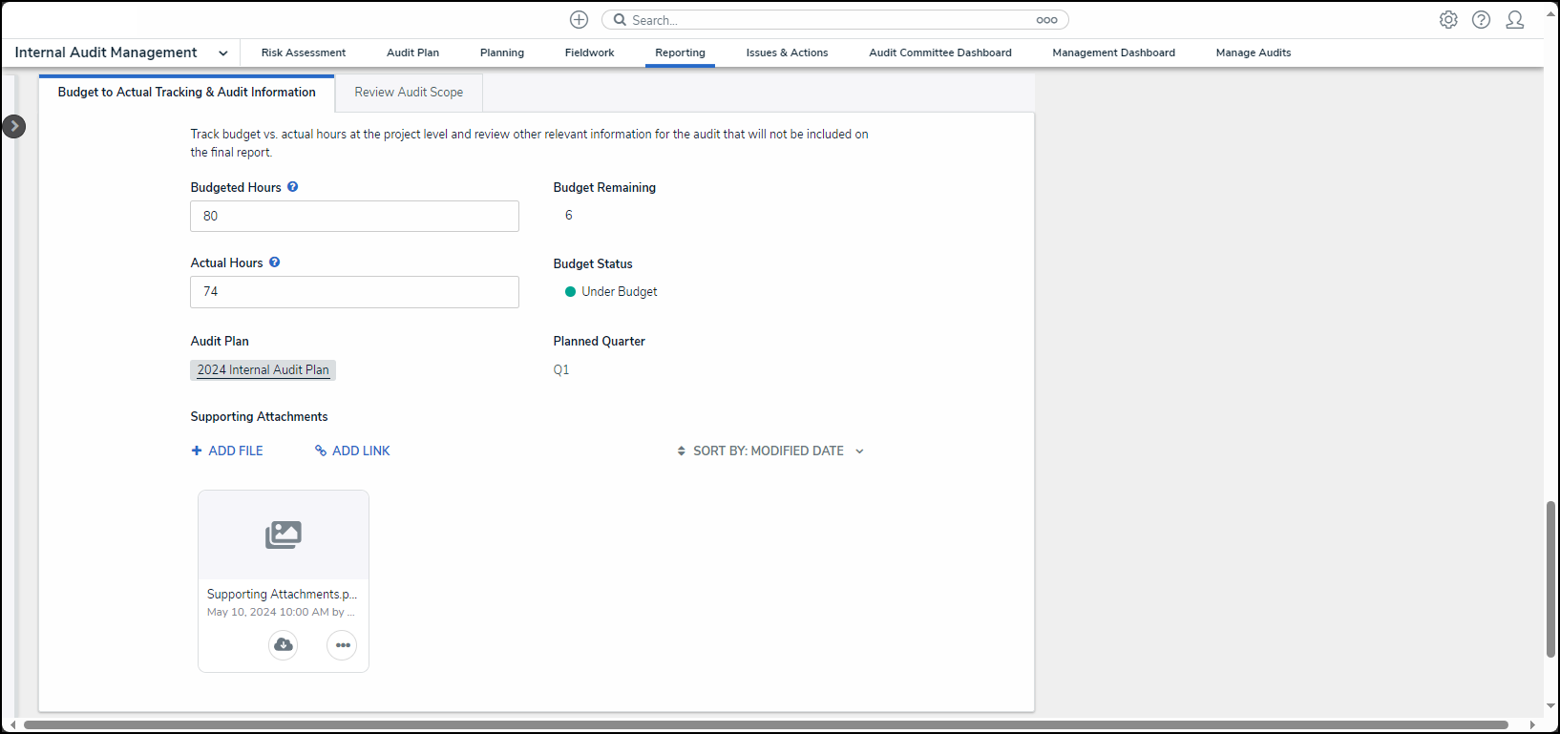Switch to the Review Audit Scope tab
Screen dimensions: 1560x734
tap(409, 93)
